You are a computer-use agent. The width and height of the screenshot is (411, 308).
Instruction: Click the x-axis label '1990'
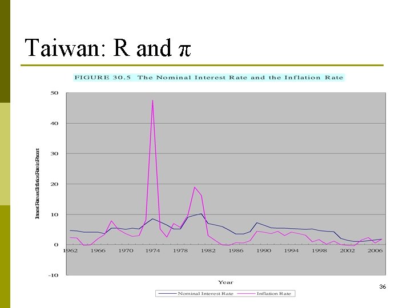click(264, 250)
